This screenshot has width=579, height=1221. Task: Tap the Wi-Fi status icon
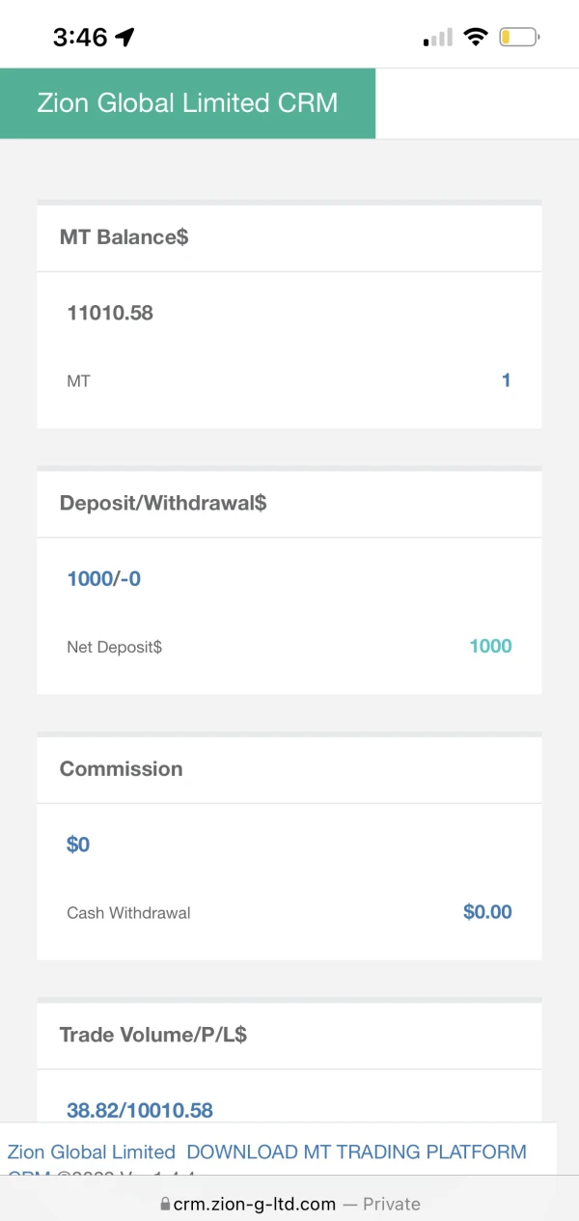click(x=475, y=38)
